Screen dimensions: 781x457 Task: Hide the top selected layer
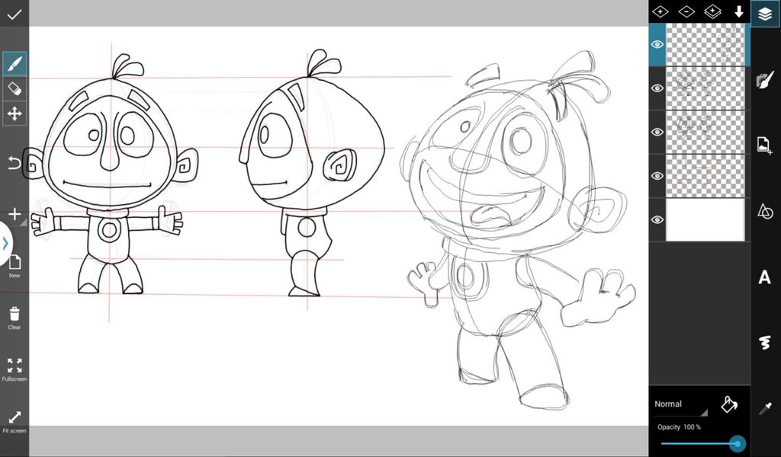657,44
